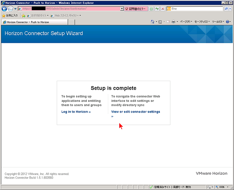The width and height of the screenshot is (234, 190).
Task: Open Web Slice Gallery favorites item
Action: 66,15
